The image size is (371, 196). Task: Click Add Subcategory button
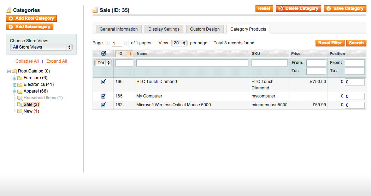[30, 27]
